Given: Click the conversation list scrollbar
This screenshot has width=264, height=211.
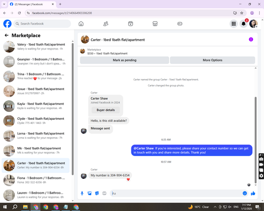Looking at the screenshot, I should 73,109.
